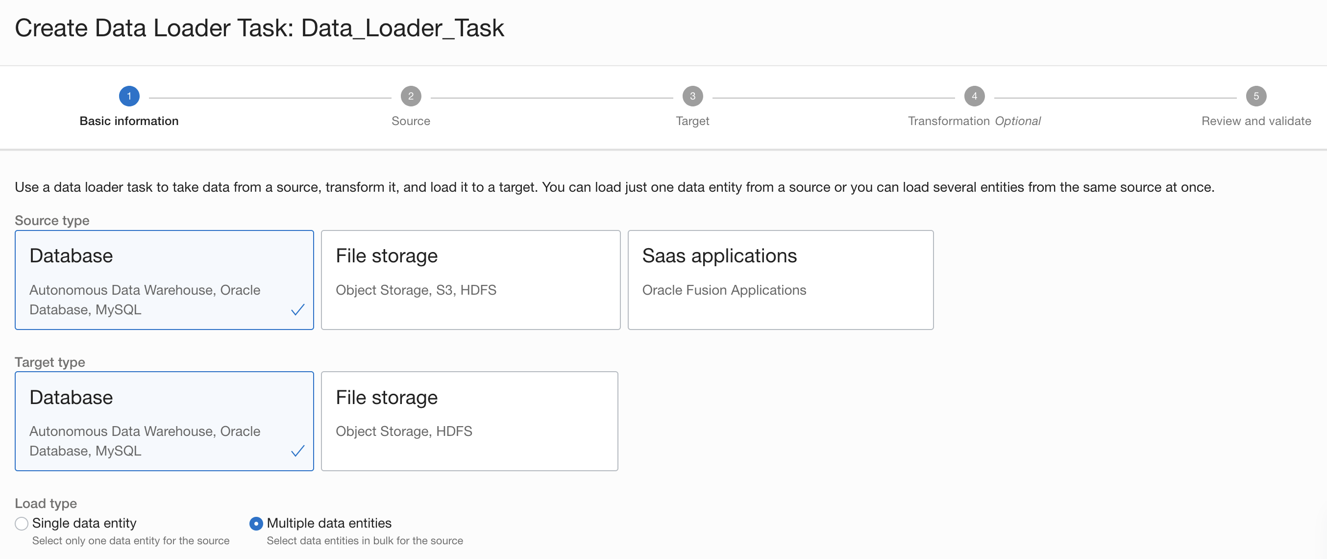Click the Create Data Loader Task title
Viewport: 1327px width, 559px height.
tap(260, 28)
